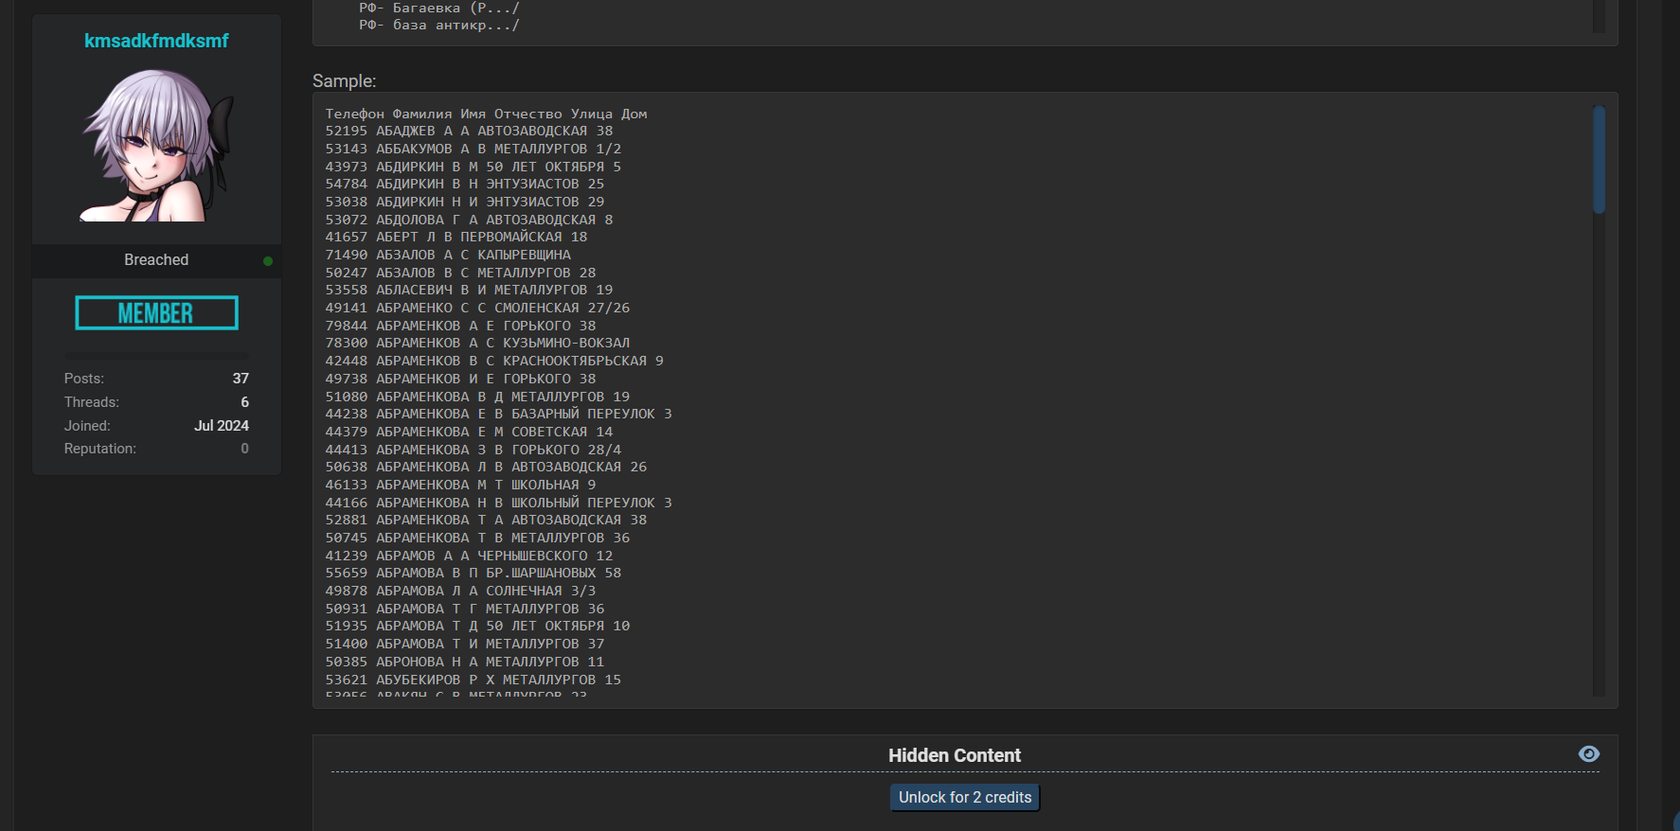Open the kmsadkfmdksmf user profile link
The height and width of the screenshot is (831, 1680).
click(156, 41)
